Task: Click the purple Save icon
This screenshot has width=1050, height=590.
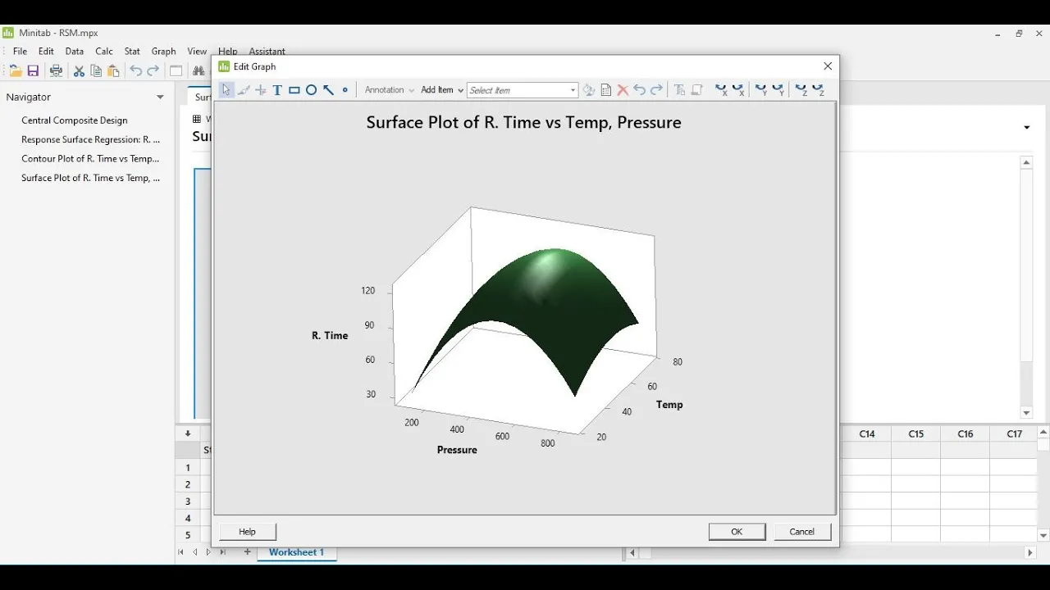Action: (33, 71)
